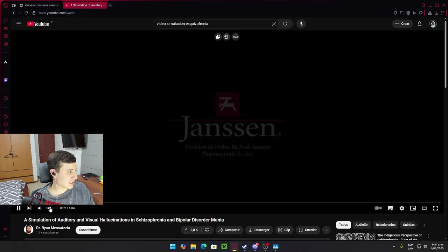Open the Compartir share dialog

click(x=229, y=230)
